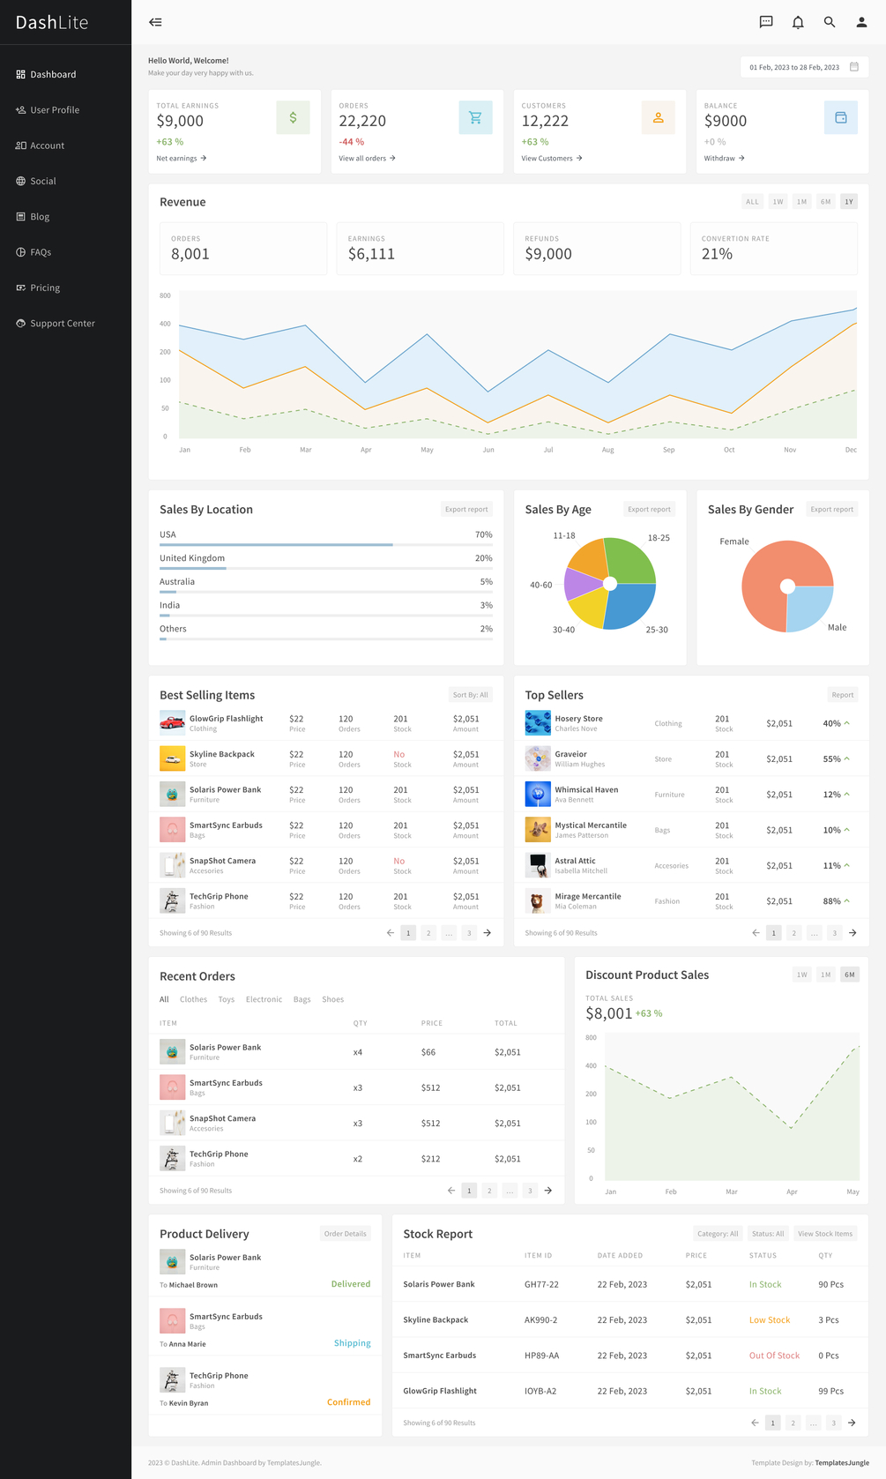Click the Support Center icon in sidebar
Screen dimensions: 886x1479
(x=20, y=323)
